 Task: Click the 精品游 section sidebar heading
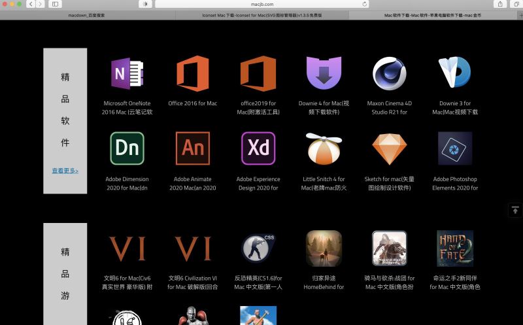coord(65,273)
